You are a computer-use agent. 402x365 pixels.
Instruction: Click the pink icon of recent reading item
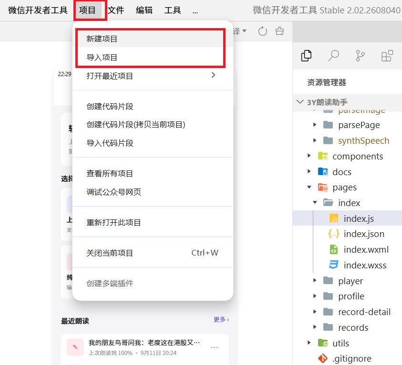pos(75,347)
